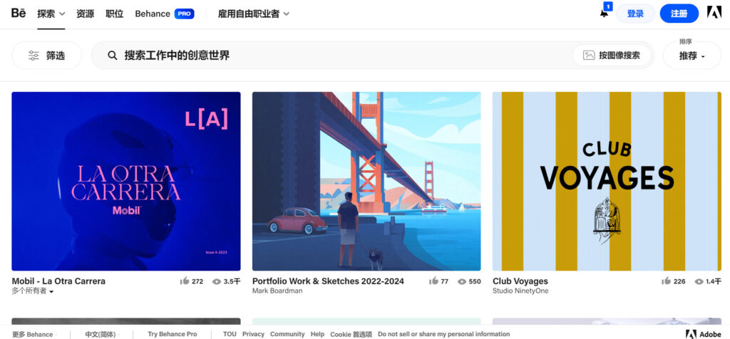Click the 77 likes count
Viewport: 730px width, 339px height.
tap(445, 281)
